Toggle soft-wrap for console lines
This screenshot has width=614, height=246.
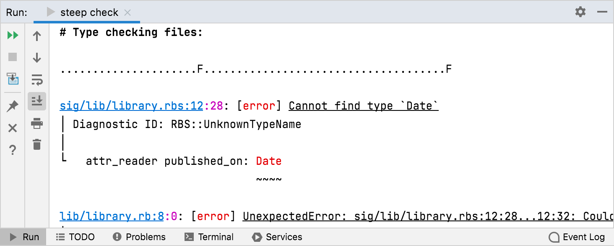click(x=37, y=79)
